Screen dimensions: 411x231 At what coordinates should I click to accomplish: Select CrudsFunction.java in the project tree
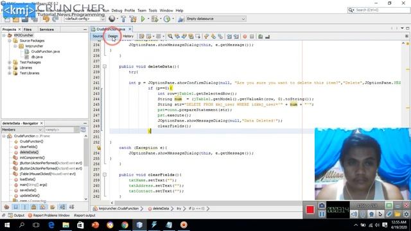(x=46, y=51)
